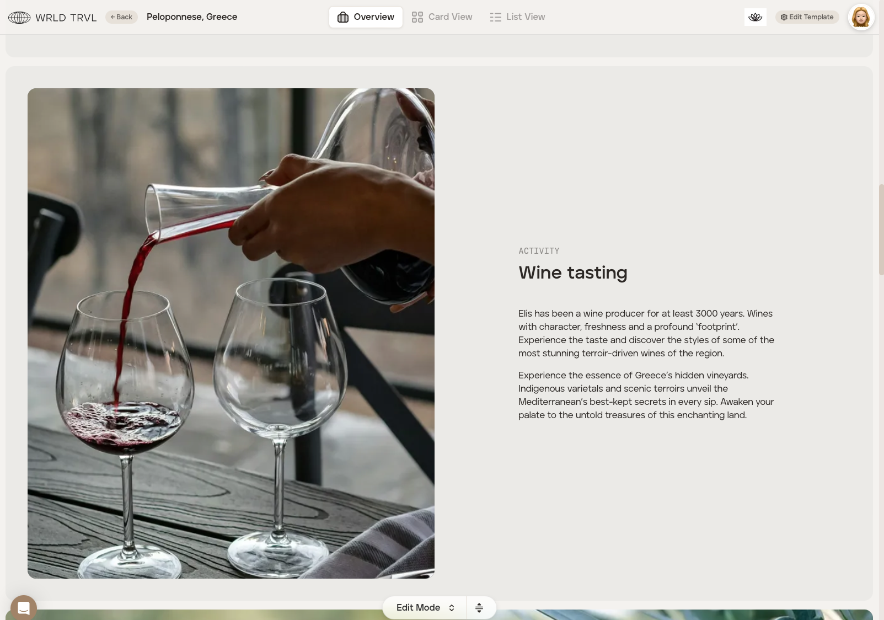Click the lotus flower brand icon

point(755,17)
